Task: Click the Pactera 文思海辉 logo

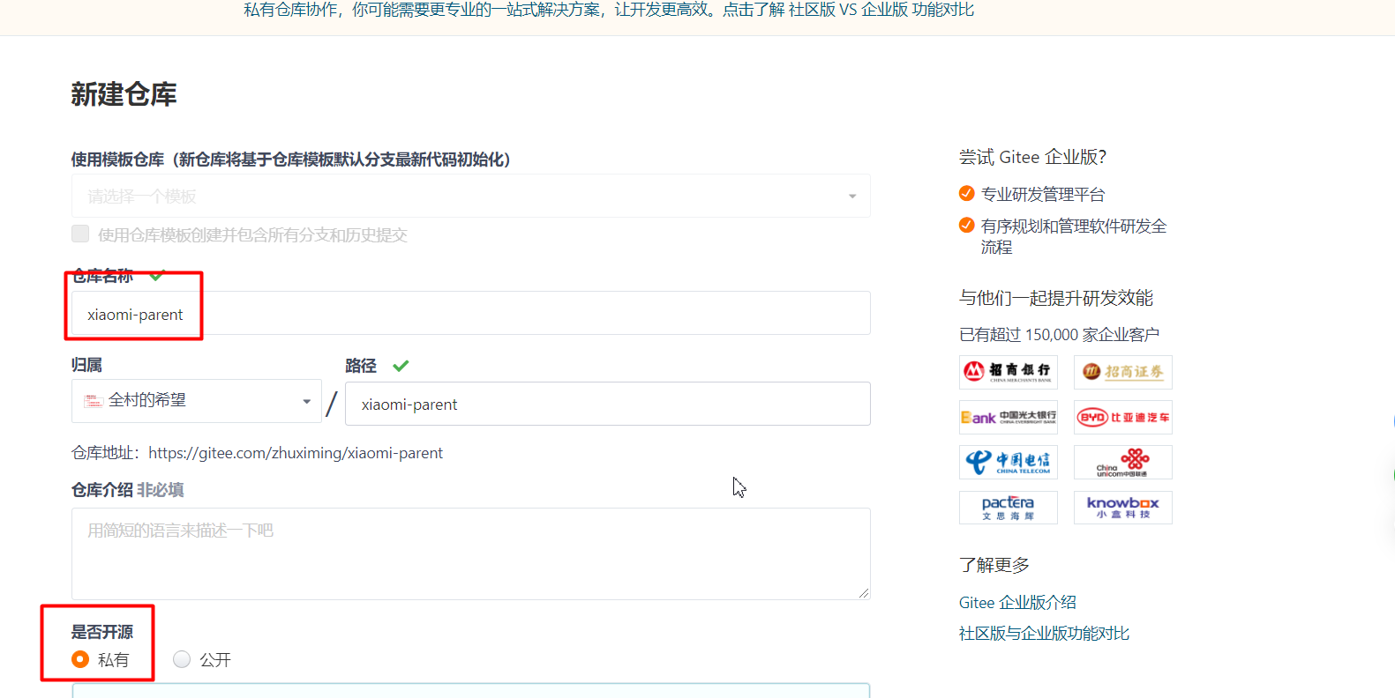Action: coord(1008,508)
